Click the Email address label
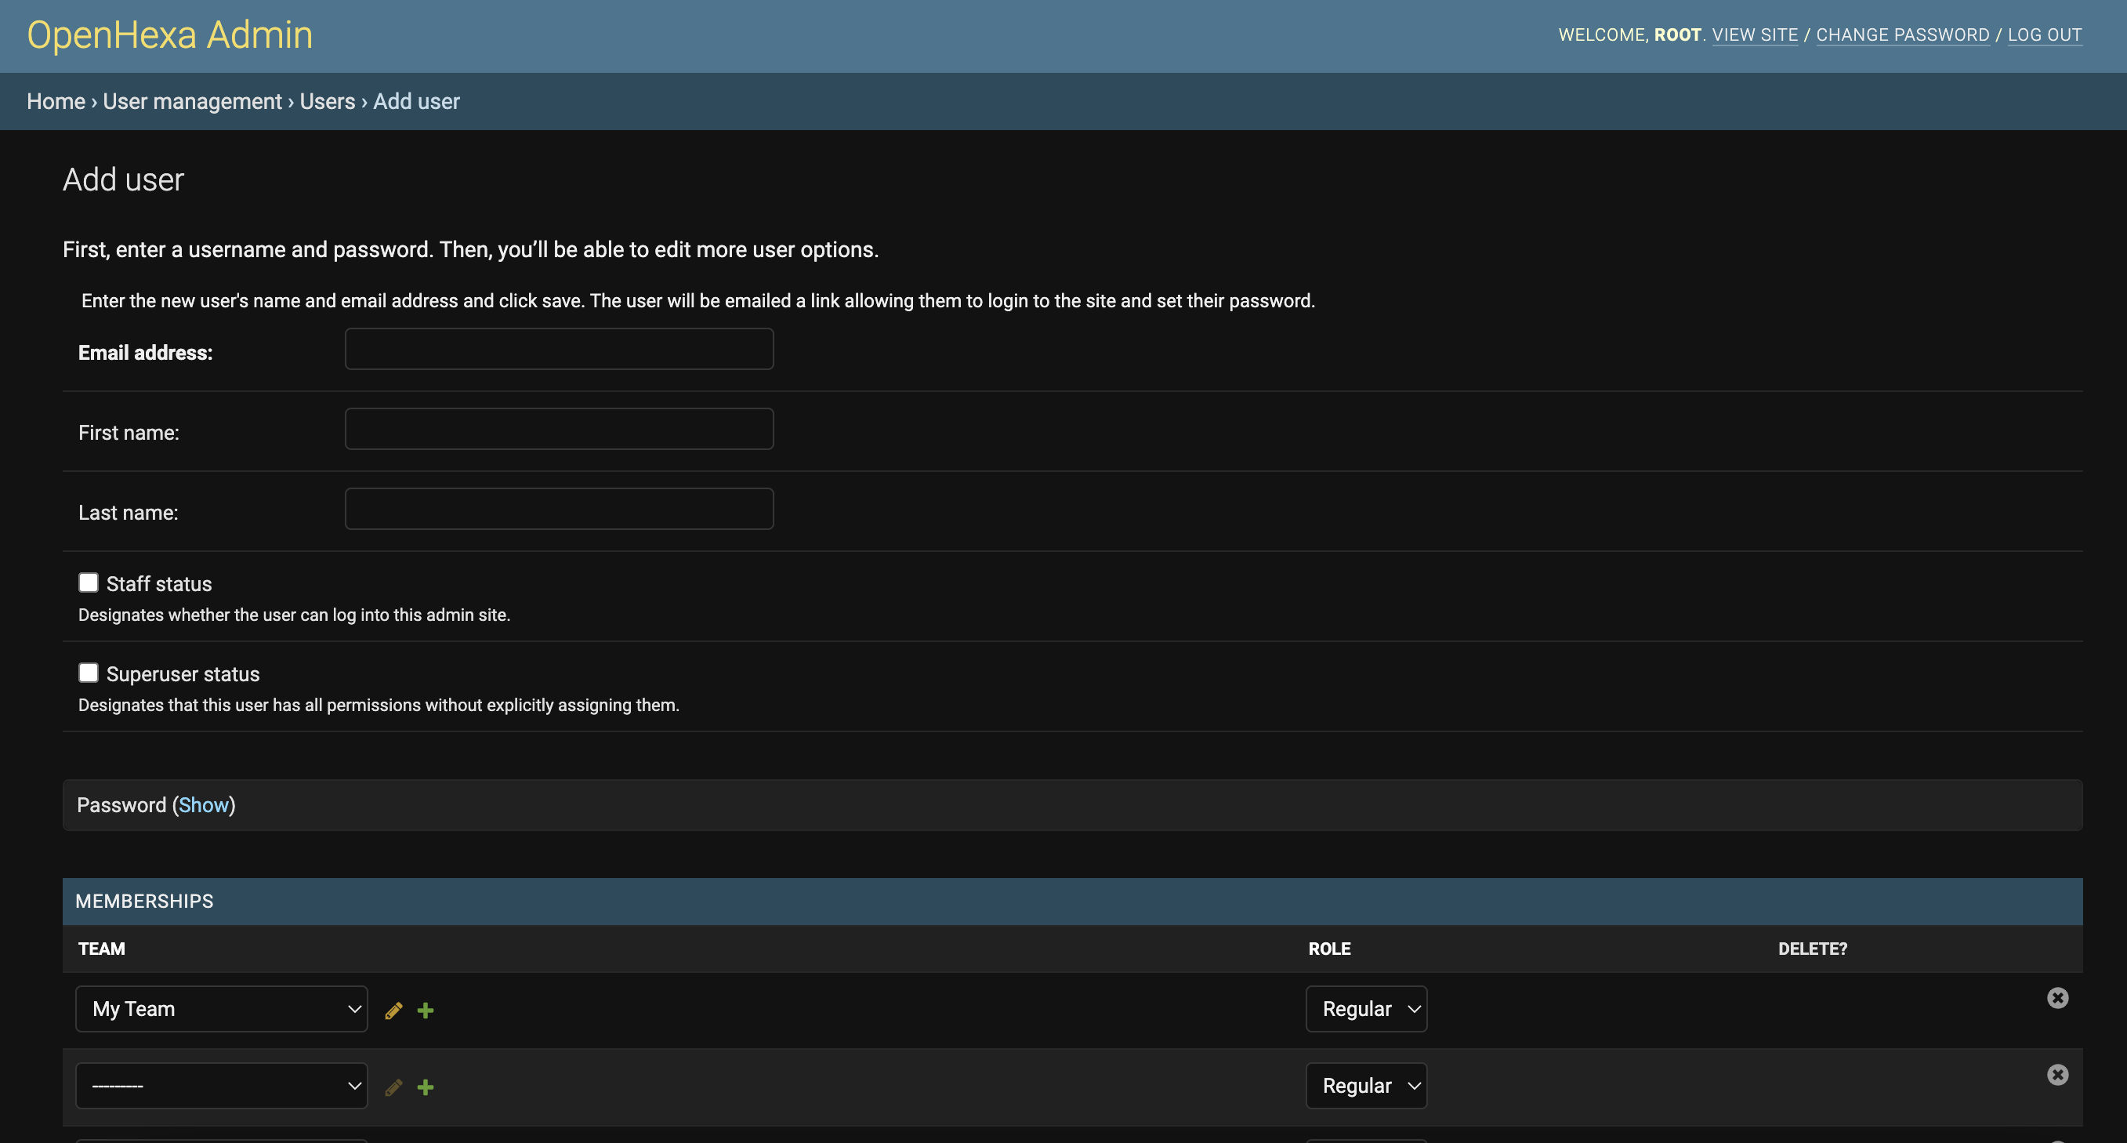This screenshot has height=1143, width=2127. click(145, 353)
